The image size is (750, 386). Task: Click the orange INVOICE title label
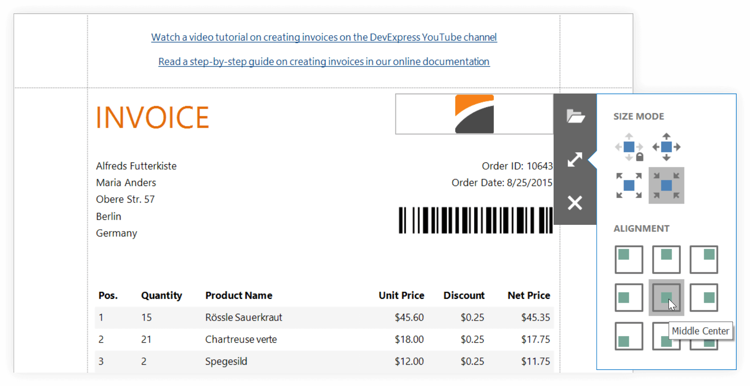pyautogui.click(x=152, y=118)
